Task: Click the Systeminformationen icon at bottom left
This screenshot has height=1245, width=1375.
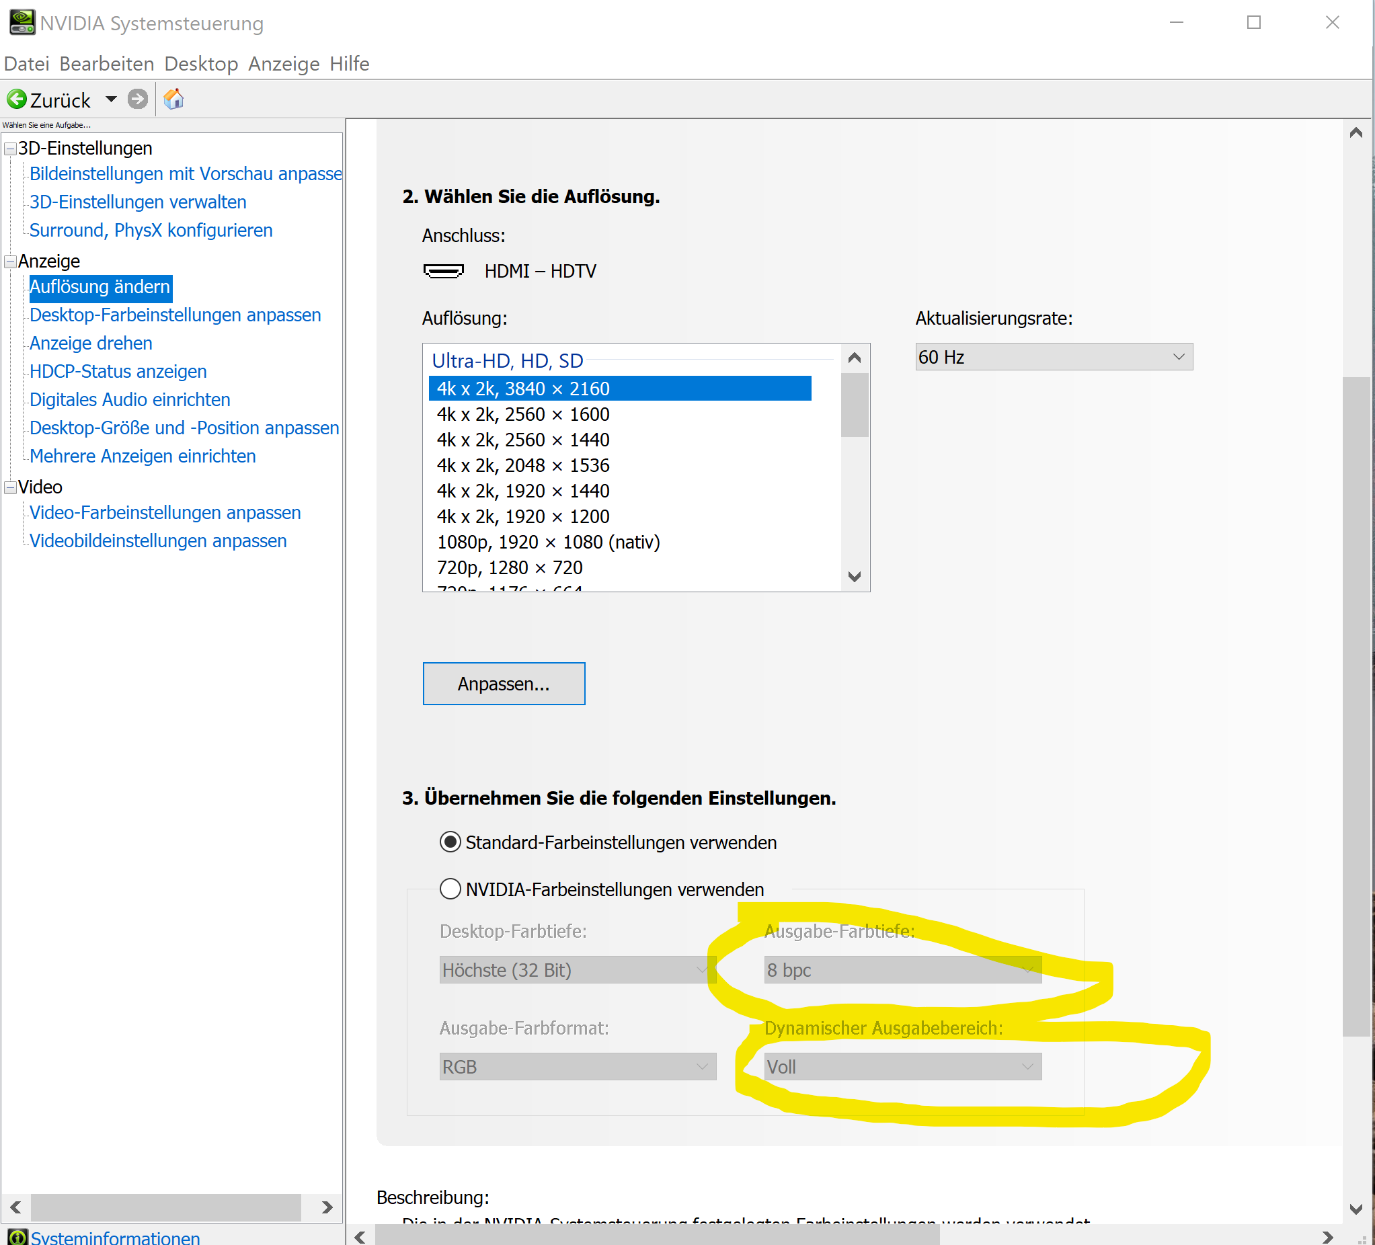Action: [x=17, y=1237]
